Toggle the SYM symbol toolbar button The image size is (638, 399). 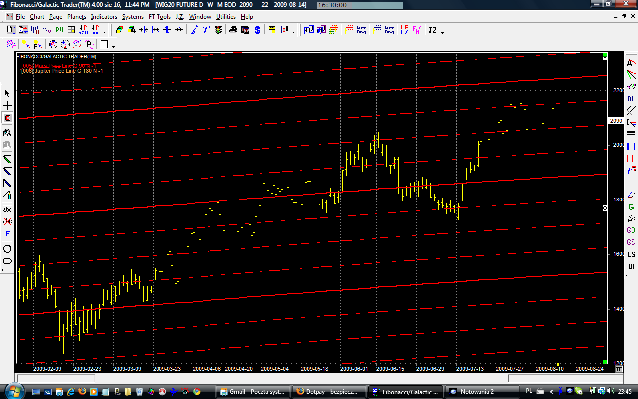(83, 30)
